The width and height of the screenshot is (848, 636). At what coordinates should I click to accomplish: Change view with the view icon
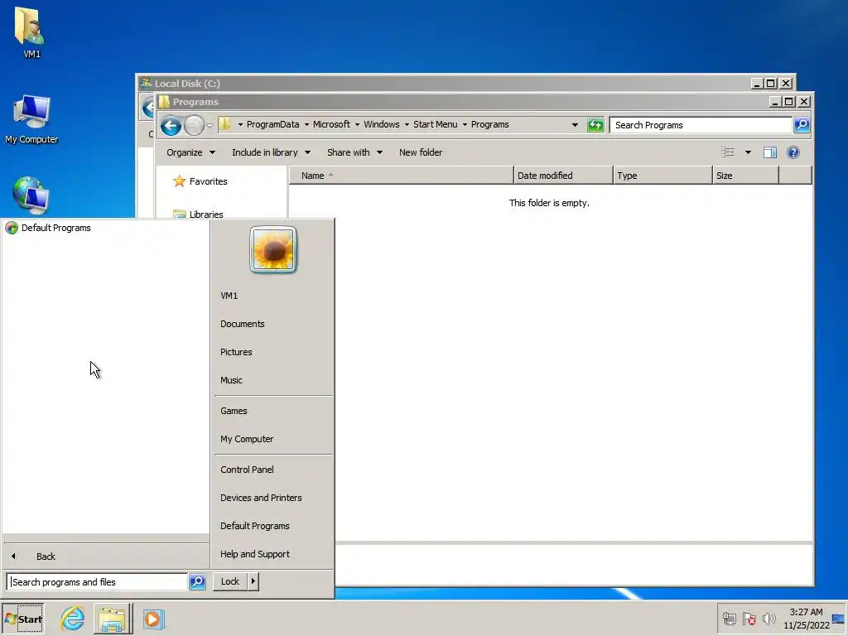coord(727,152)
